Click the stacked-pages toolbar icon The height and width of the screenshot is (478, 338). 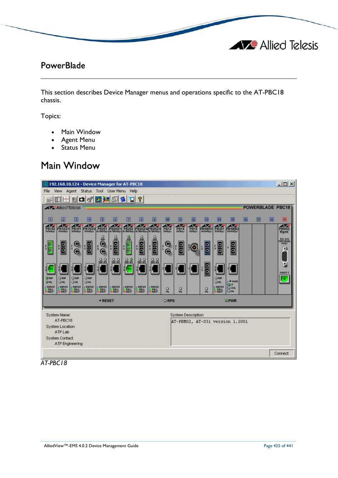[74, 200]
